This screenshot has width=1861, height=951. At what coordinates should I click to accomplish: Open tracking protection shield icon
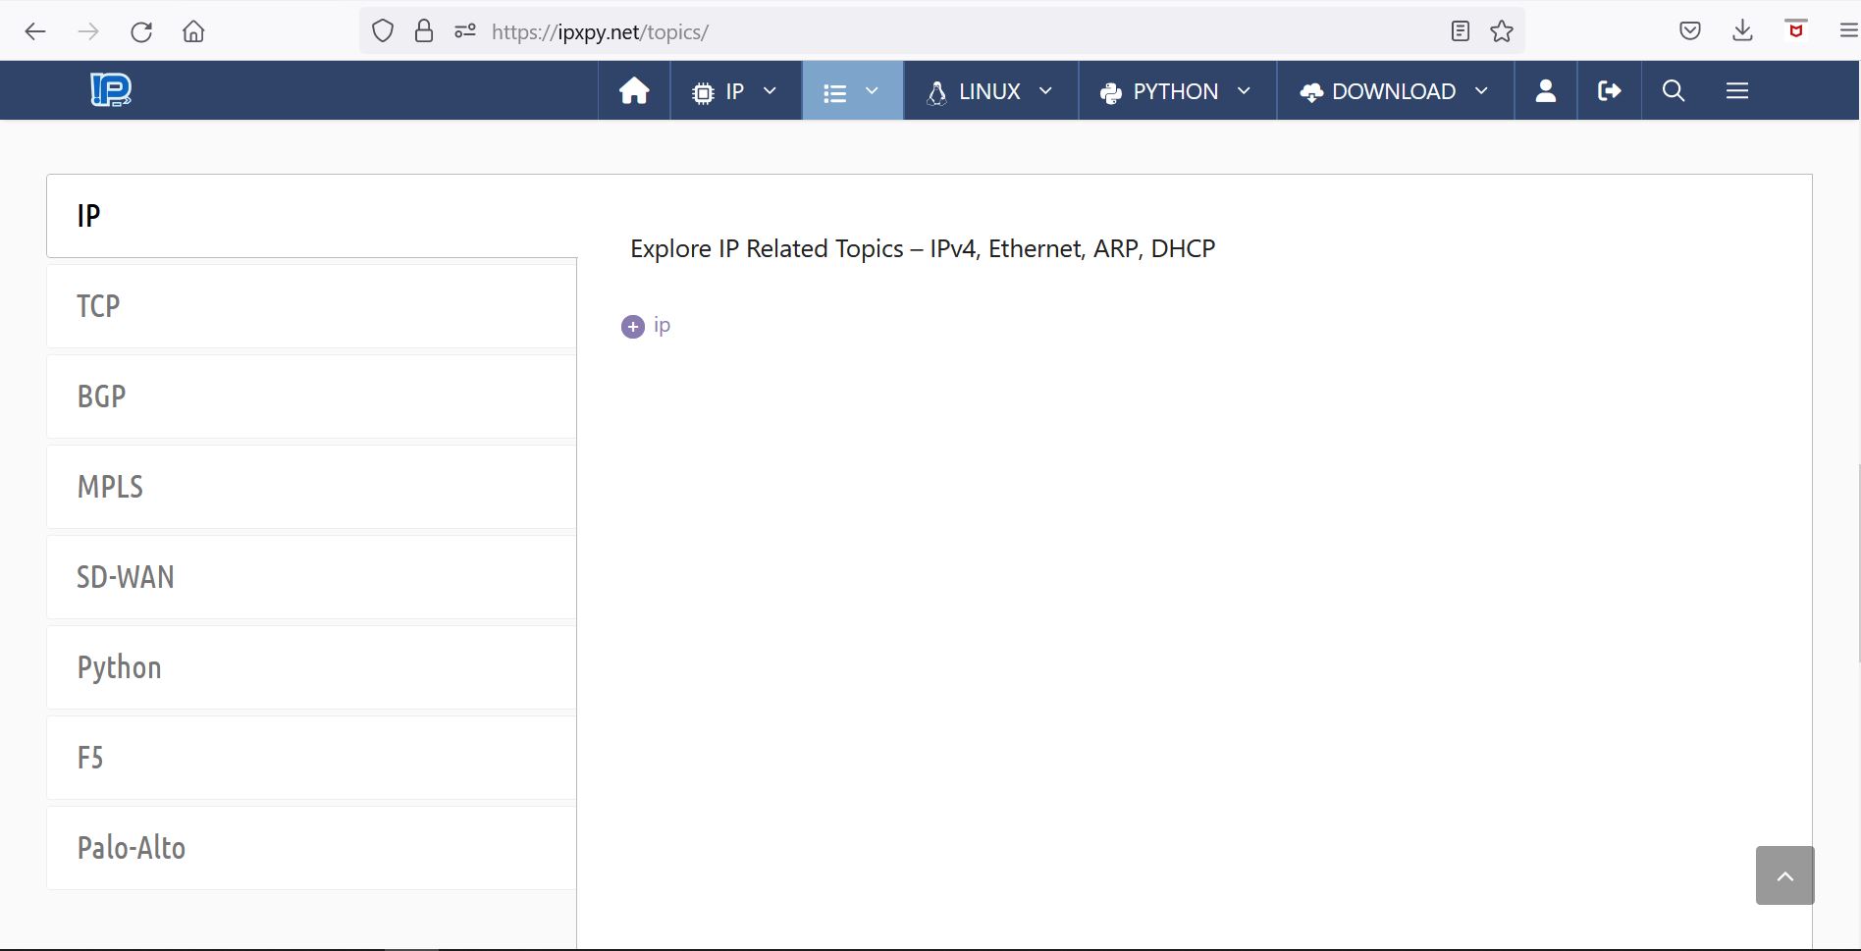[x=383, y=31]
